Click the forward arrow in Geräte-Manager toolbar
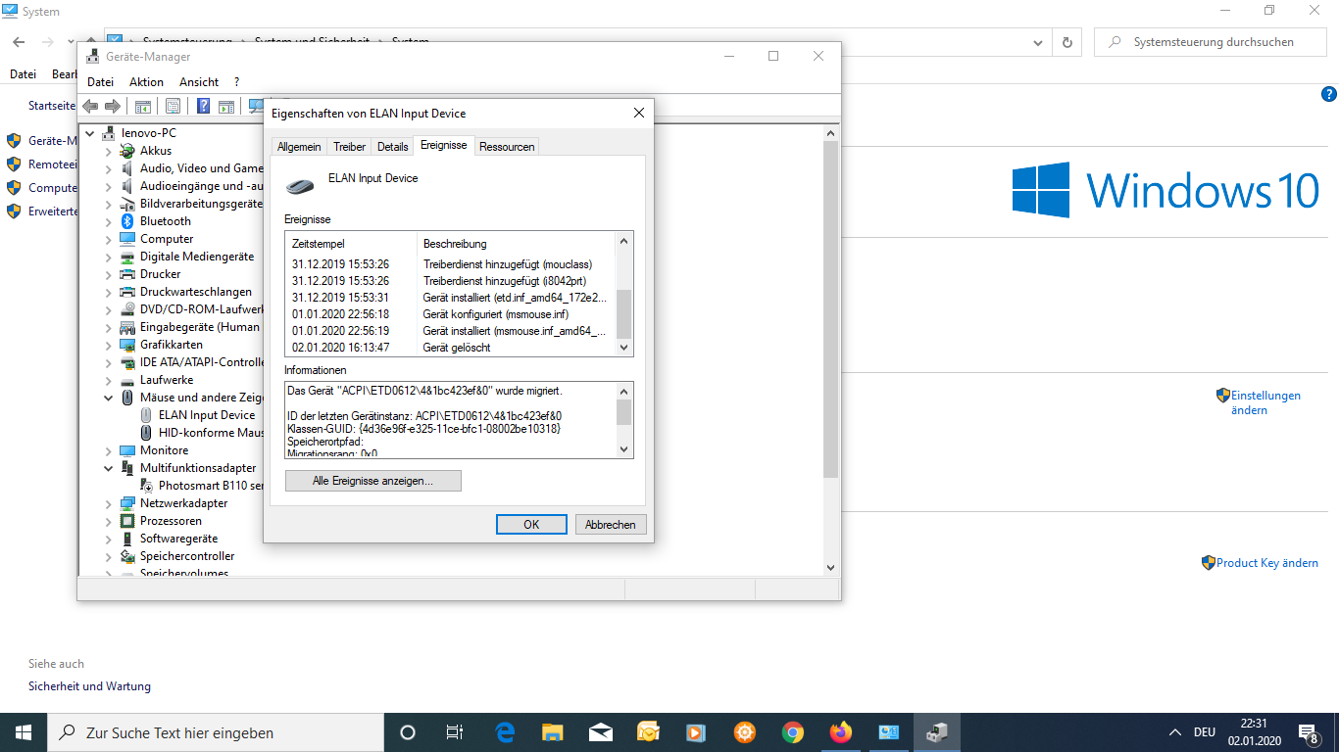This screenshot has height=752, width=1339. coord(113,106)
